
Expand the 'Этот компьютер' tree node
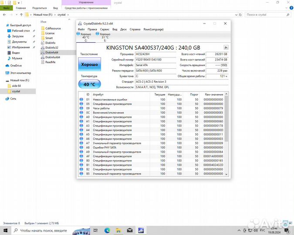3,73
